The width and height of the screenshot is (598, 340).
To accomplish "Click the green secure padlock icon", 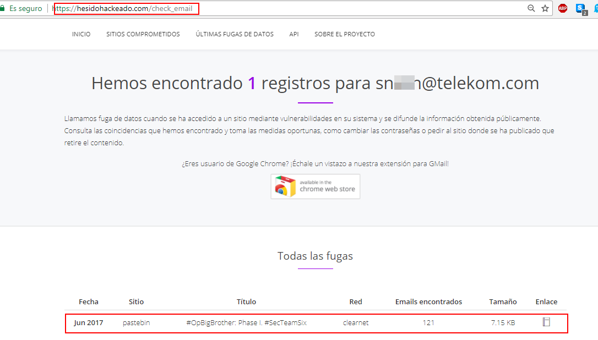I will click(3, 8).
